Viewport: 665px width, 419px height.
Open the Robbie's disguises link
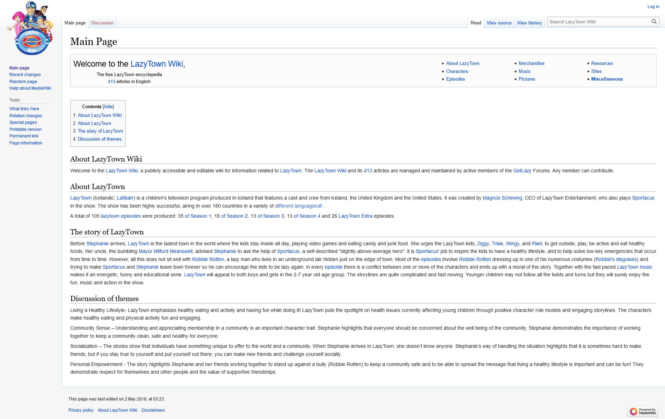click(616, 260)
